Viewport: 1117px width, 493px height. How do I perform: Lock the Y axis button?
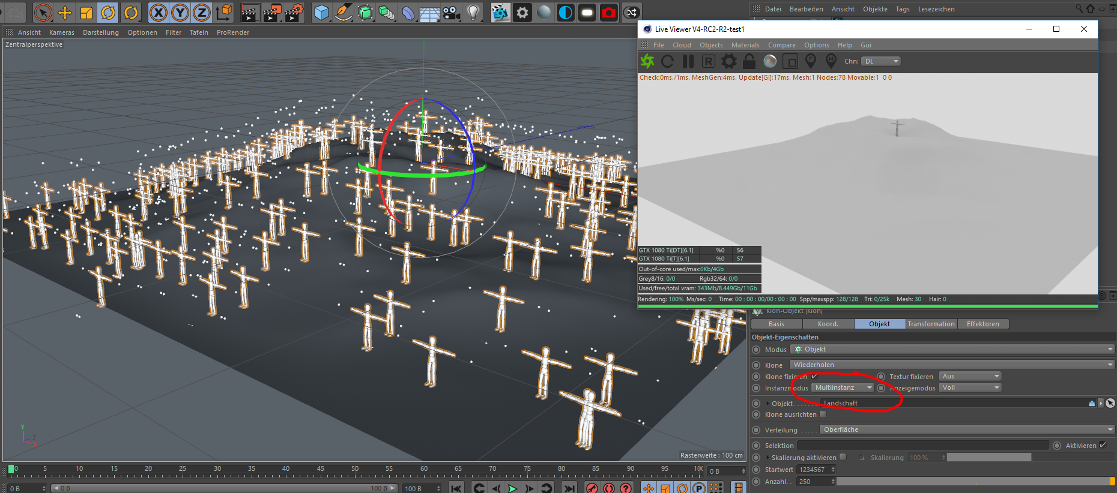180,12
